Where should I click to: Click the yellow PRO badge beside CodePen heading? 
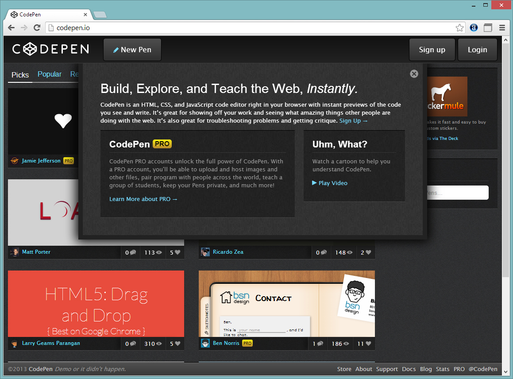[x=162, y=144]
